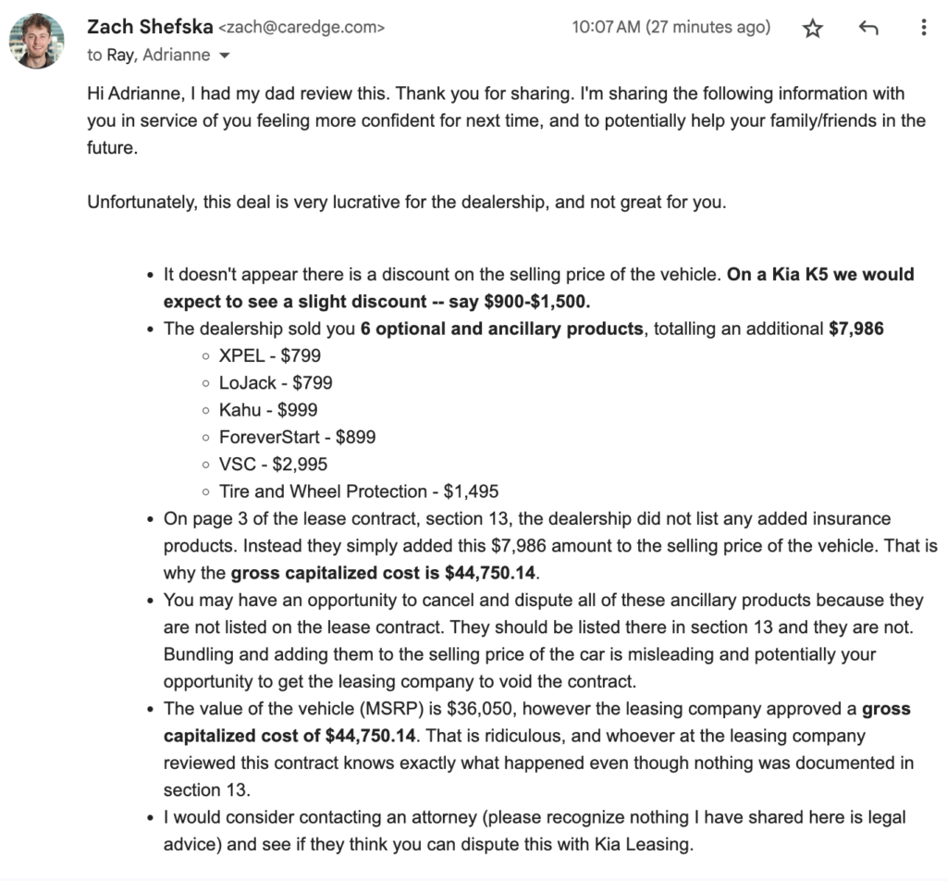Click the "Kahu - $999" list item
Viewport: 947px width, 881px height.
268,410
